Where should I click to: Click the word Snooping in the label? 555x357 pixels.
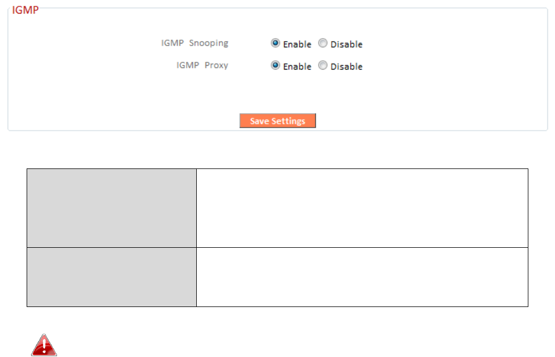(x=209, y=43)
